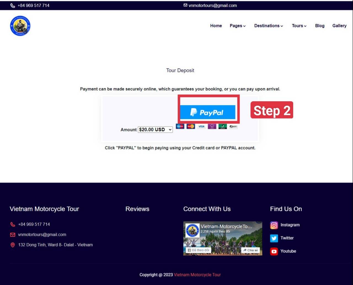
Task: Expand the Destinations menu
Action: [x=268, y=26]
